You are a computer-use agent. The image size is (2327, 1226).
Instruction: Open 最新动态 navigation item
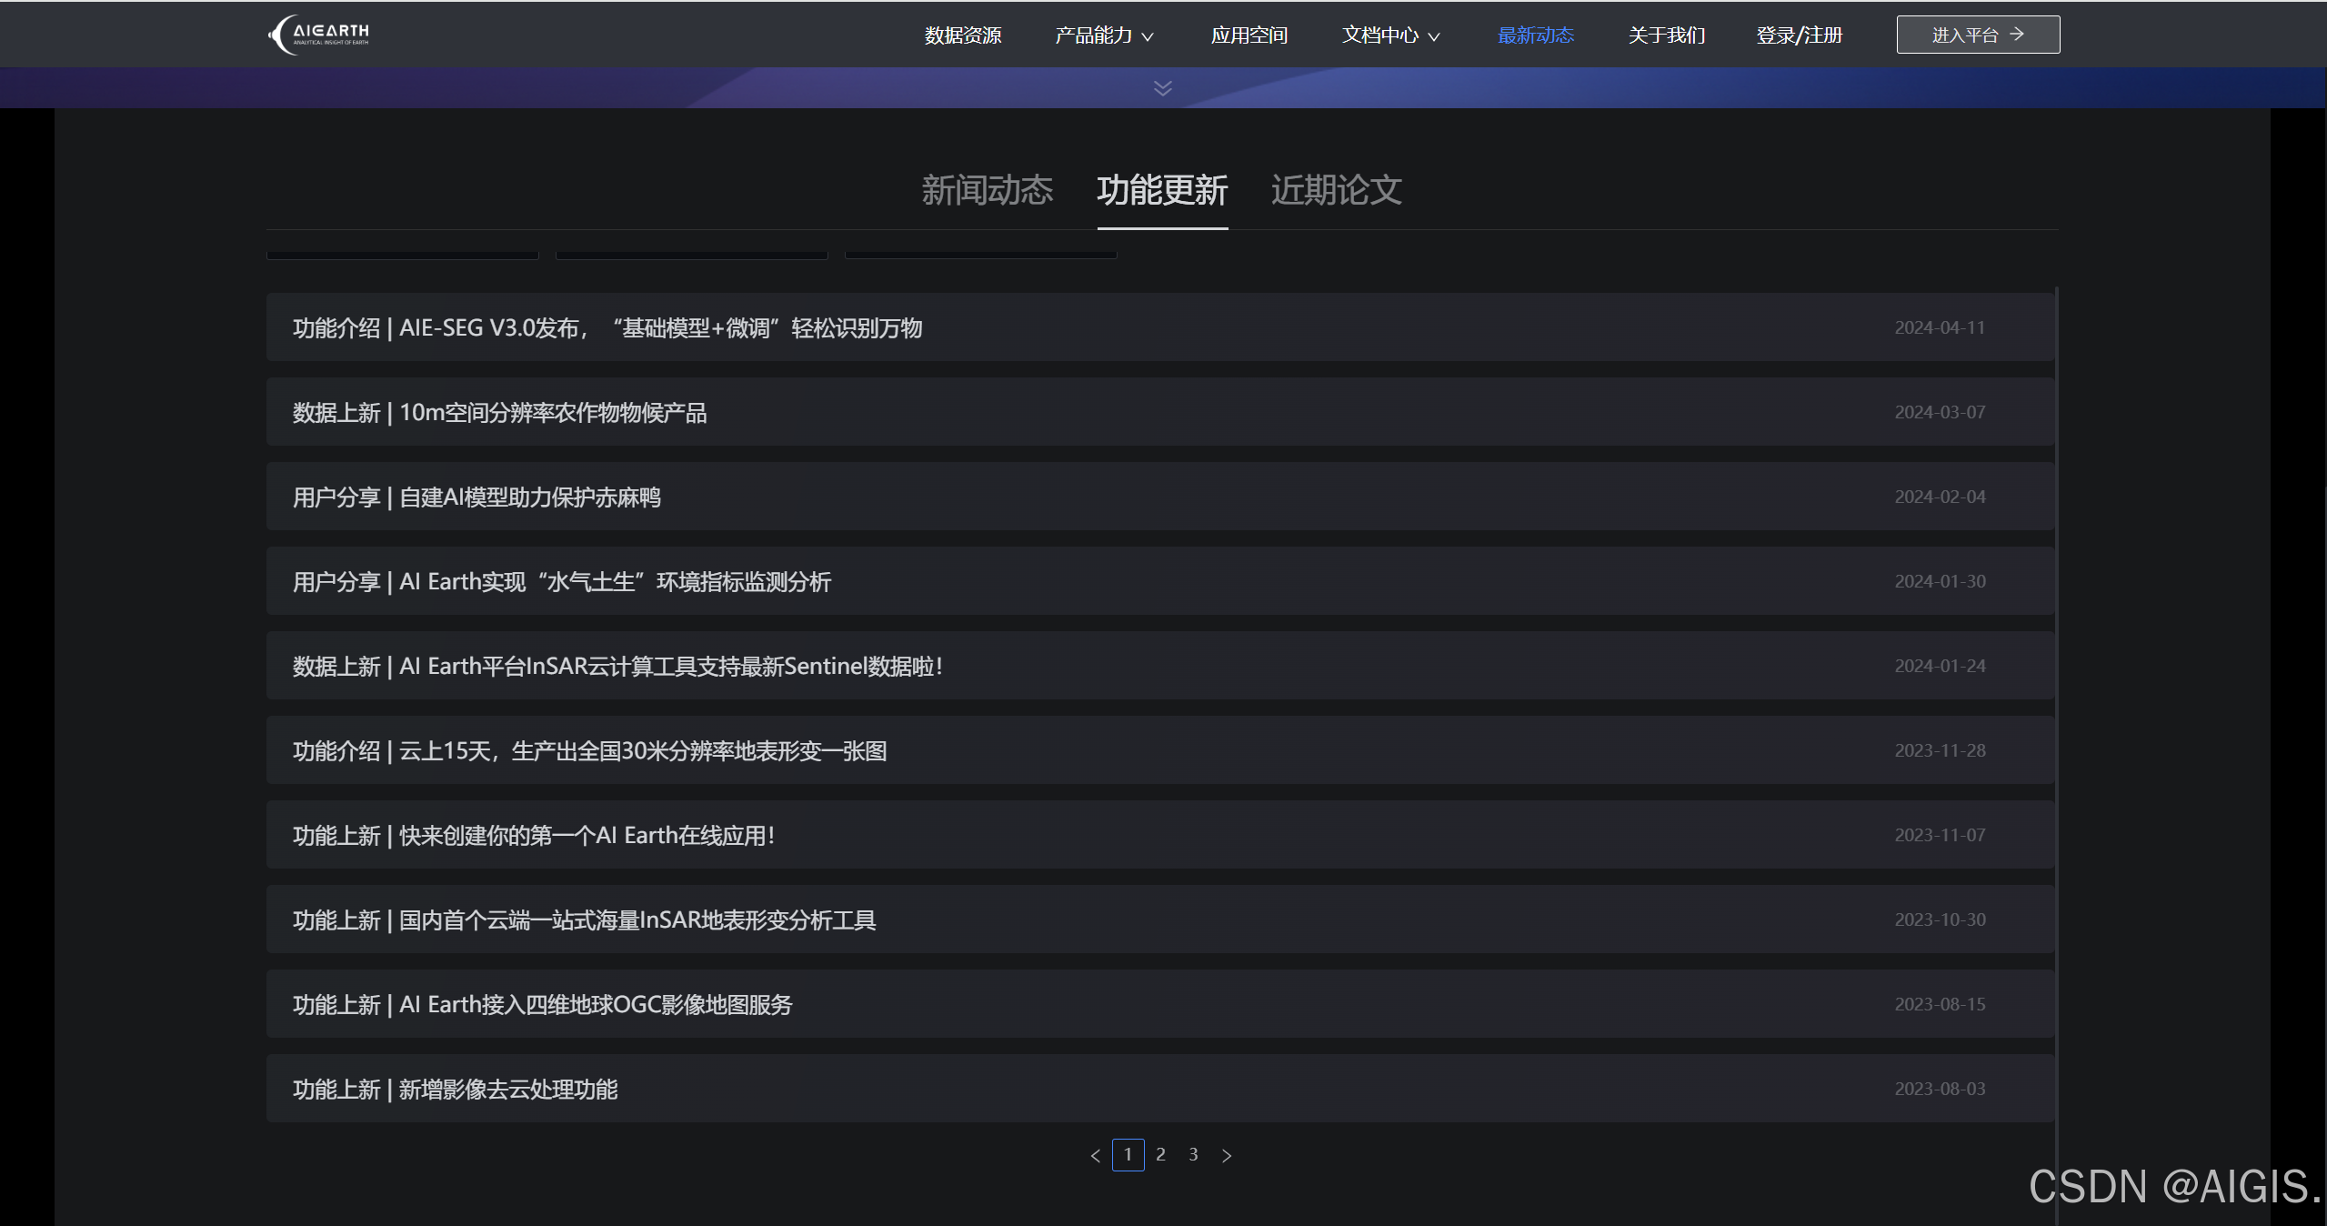pyautogui.click(x=1535, y=35)
